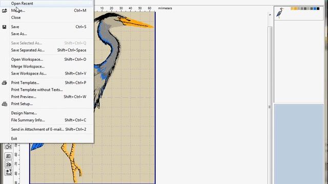Click the vertical scrollbar grip handle
This screenshot has width=328, height=184.
tap(270, 107)
